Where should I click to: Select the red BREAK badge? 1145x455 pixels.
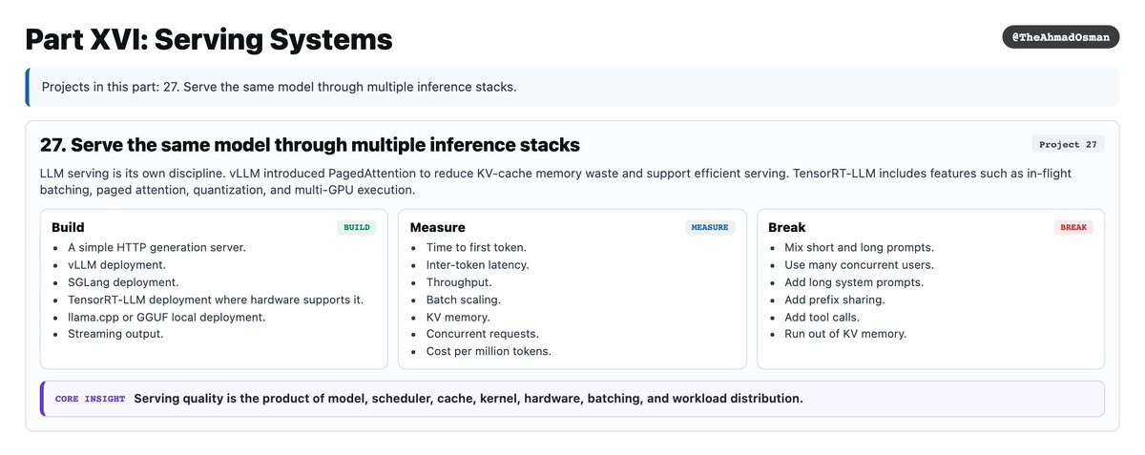pos(1073,228)
